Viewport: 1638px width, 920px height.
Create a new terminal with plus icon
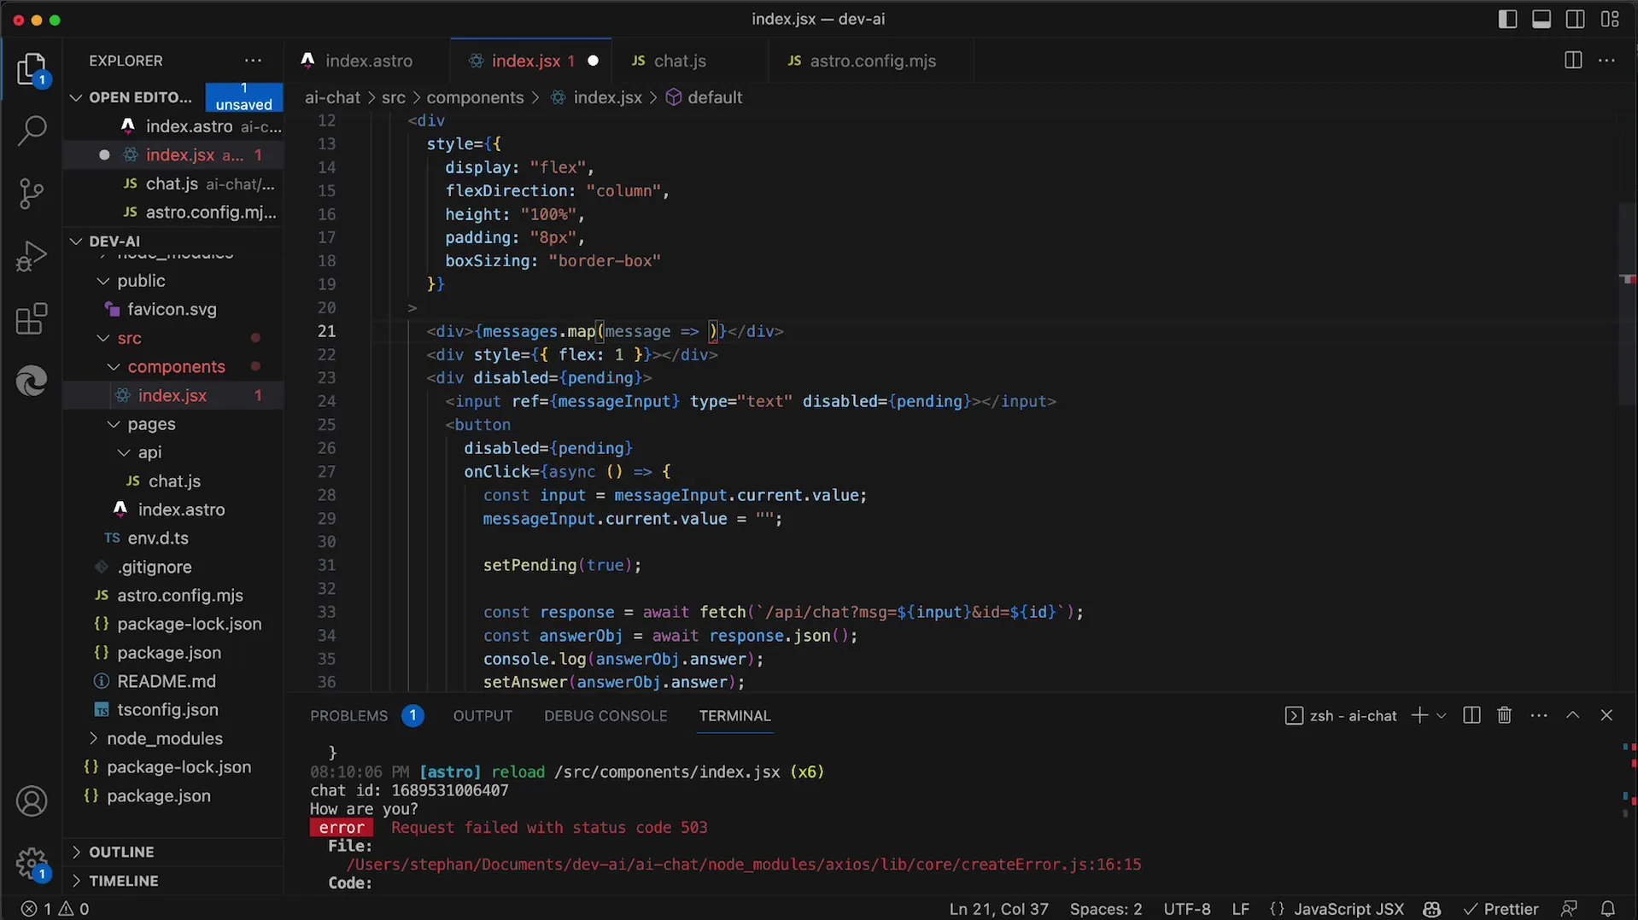click(x=1419, y=715)
